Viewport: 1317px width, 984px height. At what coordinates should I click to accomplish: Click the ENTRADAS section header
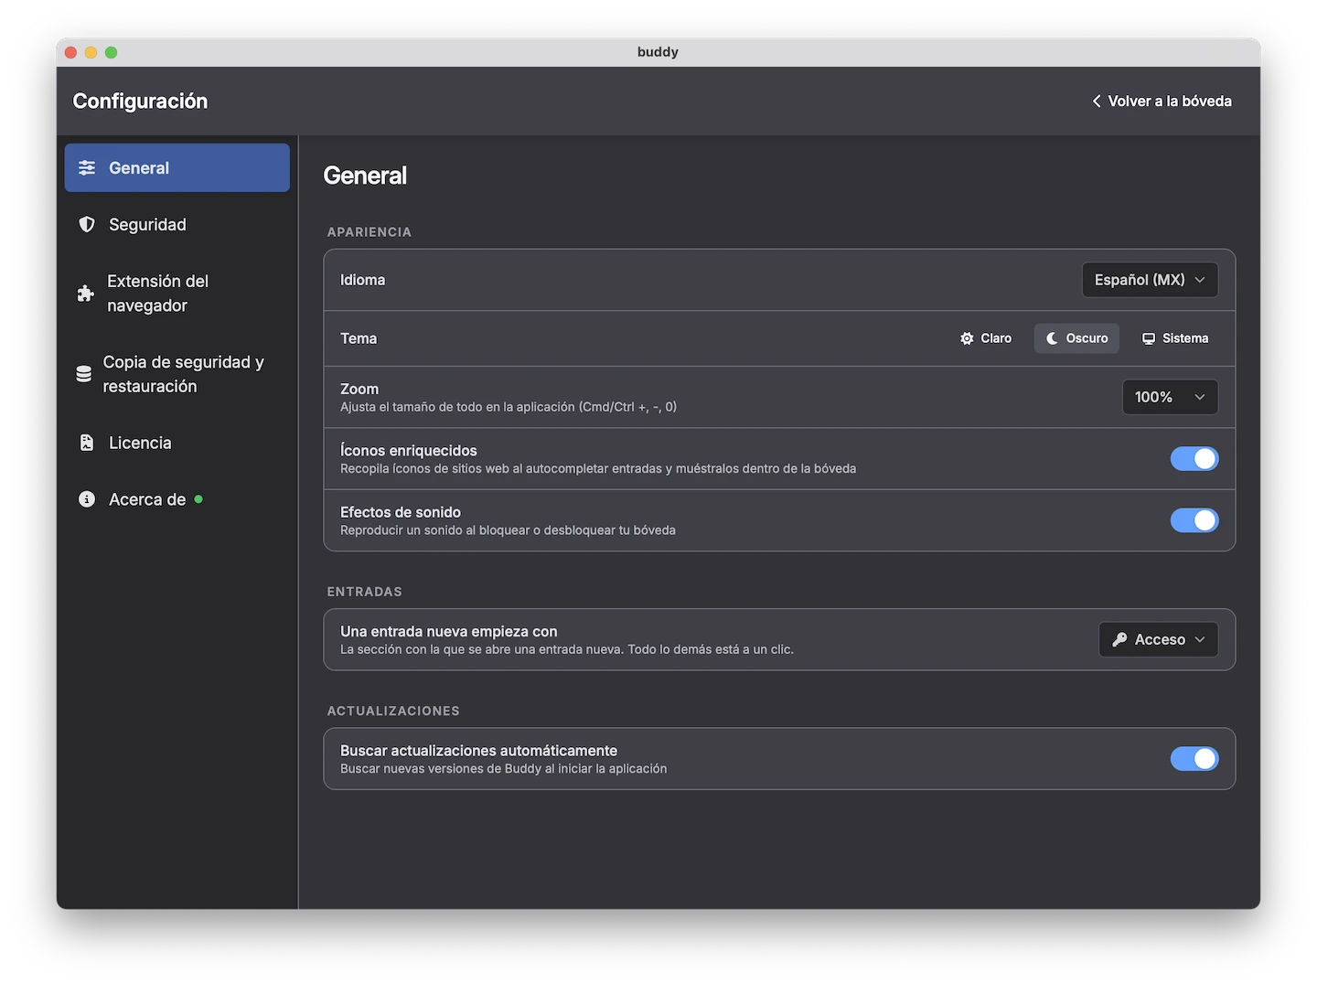tap(365, 592)
